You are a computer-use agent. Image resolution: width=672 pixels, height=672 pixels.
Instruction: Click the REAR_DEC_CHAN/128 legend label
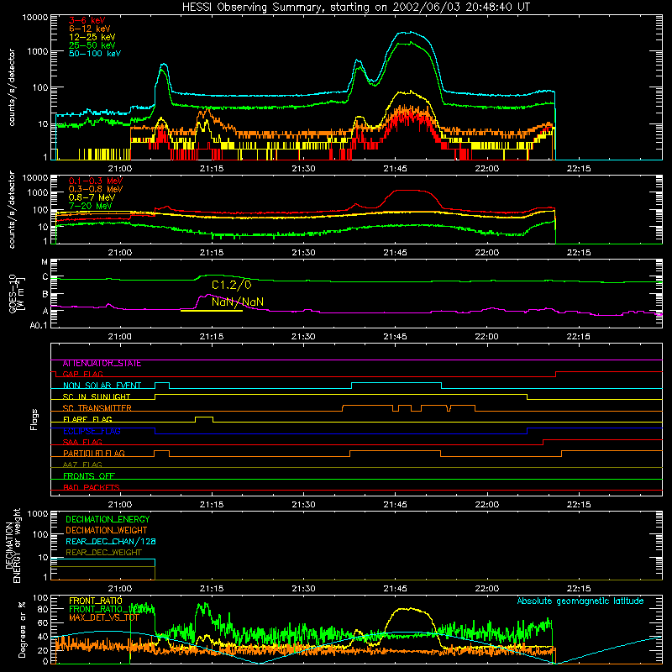click(111, 541)
